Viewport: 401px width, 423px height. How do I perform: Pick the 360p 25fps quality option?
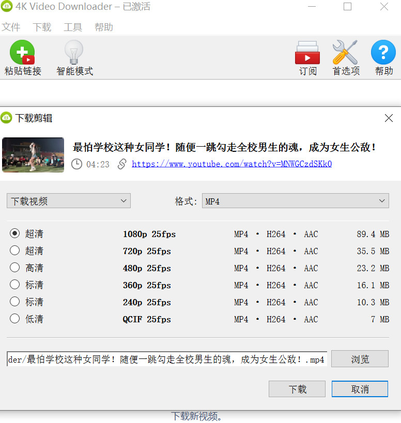click(x=15, y=285)
